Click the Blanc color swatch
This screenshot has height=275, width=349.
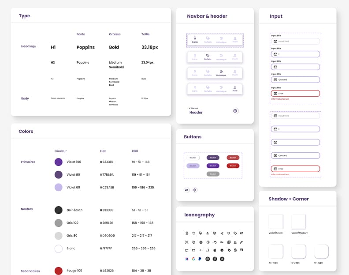pyautogui.click(x=59, y=249)
